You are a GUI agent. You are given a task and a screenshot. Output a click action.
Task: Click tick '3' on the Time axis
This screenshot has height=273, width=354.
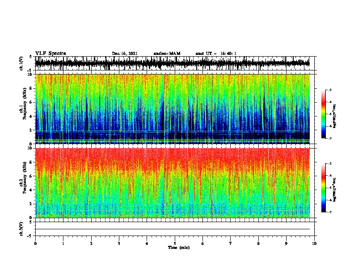click(x=119, y=244)
